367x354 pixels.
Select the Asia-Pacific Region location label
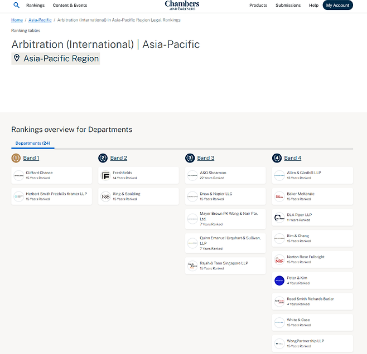61,58
